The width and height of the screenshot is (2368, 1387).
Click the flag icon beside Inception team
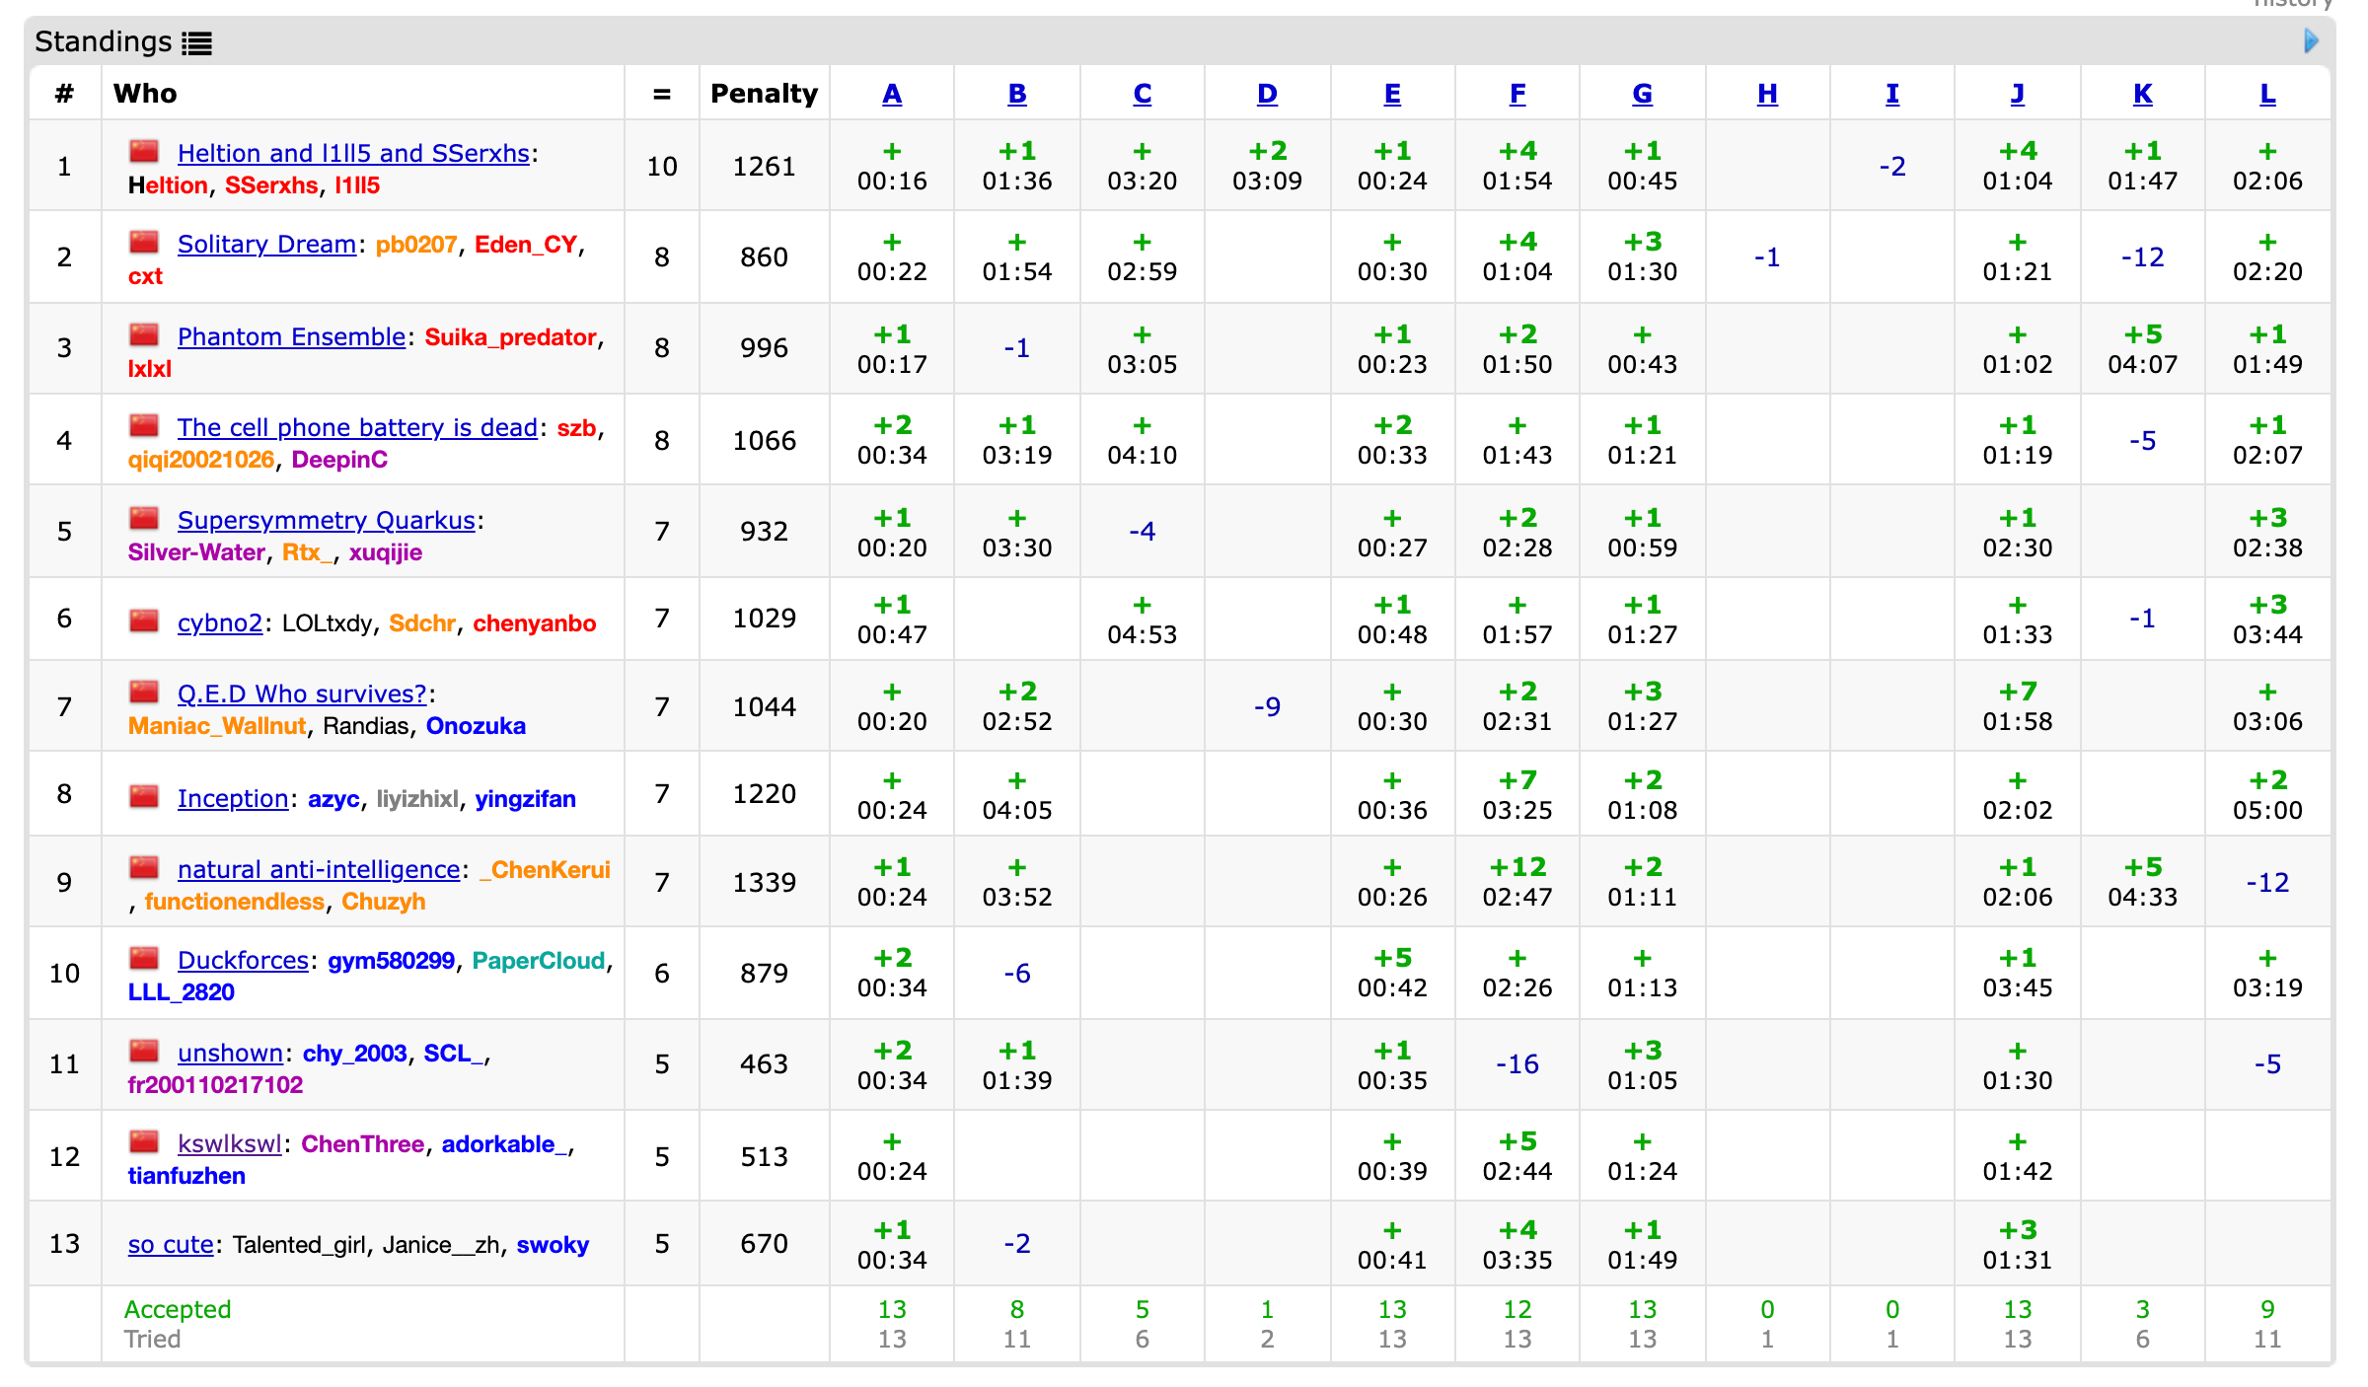pyautogui.click(x=144, y=796)
